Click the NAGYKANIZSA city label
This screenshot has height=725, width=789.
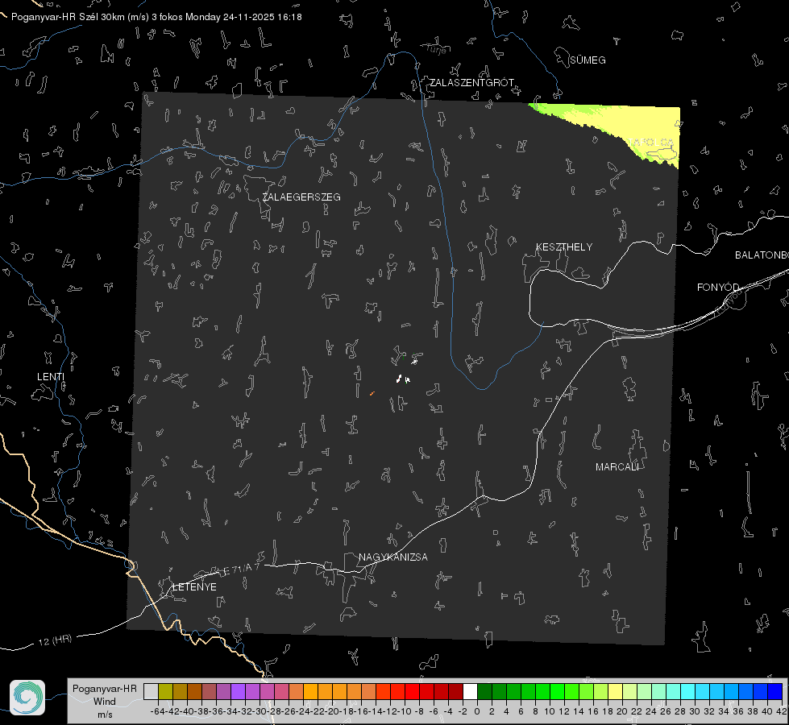pos(393,557)
